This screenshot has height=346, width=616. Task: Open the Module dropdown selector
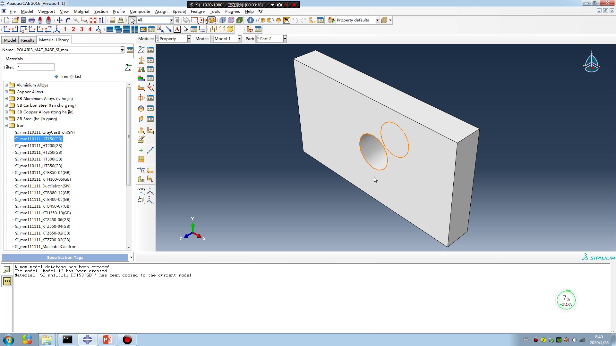[188, 38]
